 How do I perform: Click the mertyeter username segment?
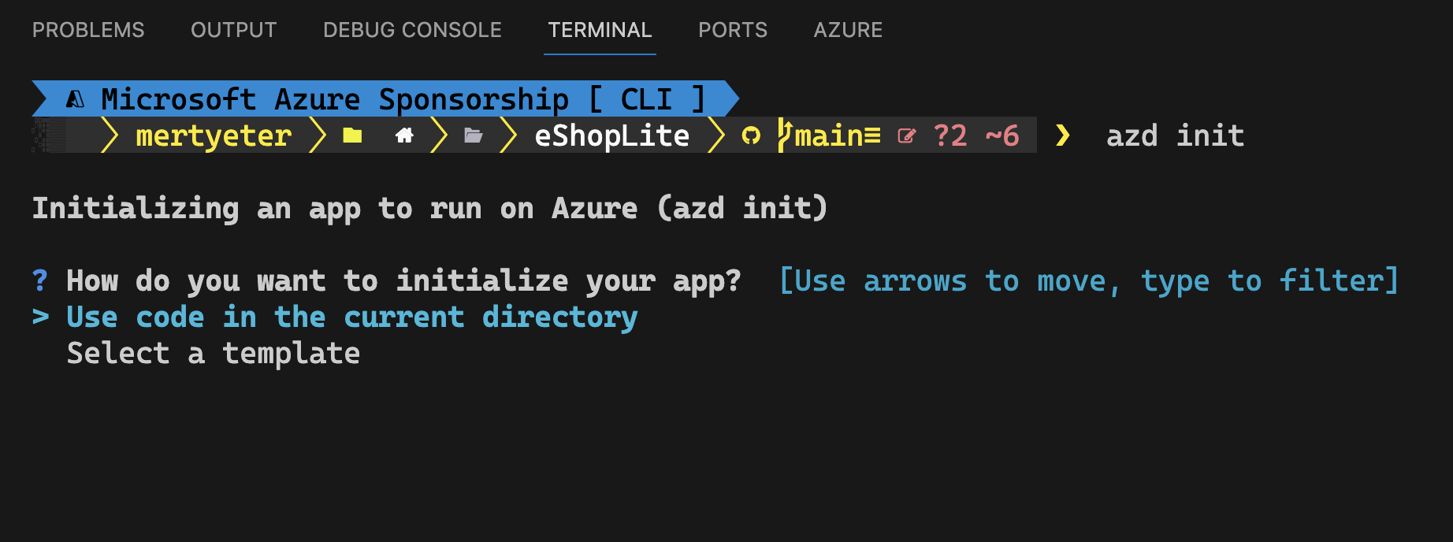214,135
